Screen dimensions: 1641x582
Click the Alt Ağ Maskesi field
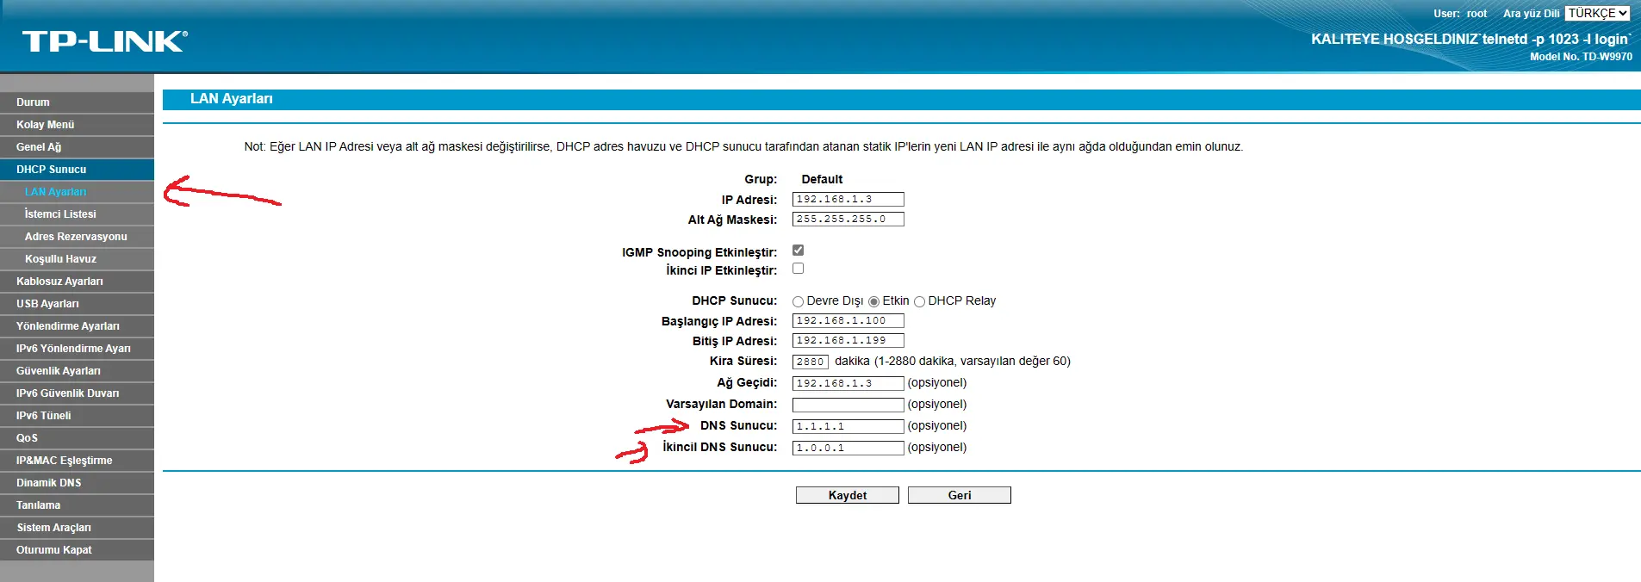click(x=848, y=220)
